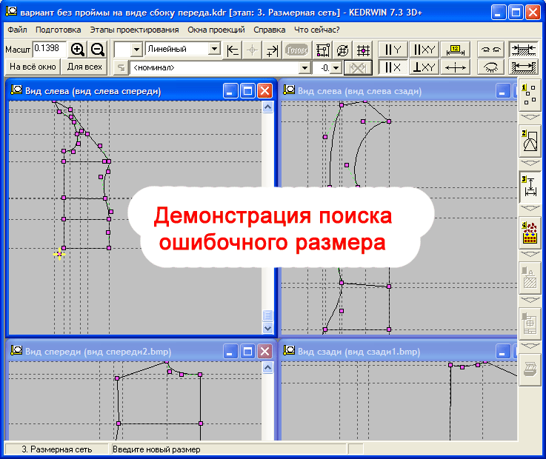Select the perpendicular XY dimension tool
Viewport: 546px width, 459px height.
[x=424, y=67]
